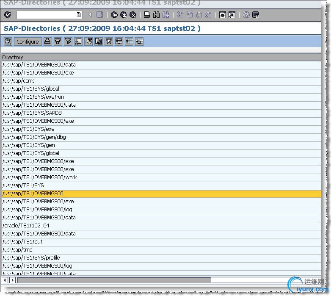Viewport: 331px width, 296px height.
Task: Click the Select Layout icon
Action: tap(129, 41)
